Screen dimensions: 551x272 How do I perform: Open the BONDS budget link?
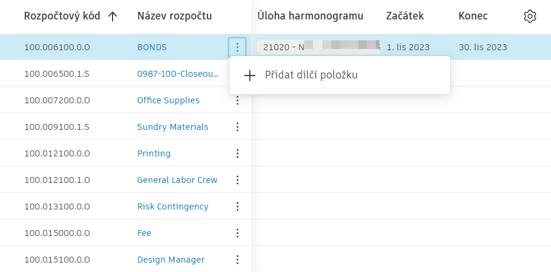click(152, 47)
